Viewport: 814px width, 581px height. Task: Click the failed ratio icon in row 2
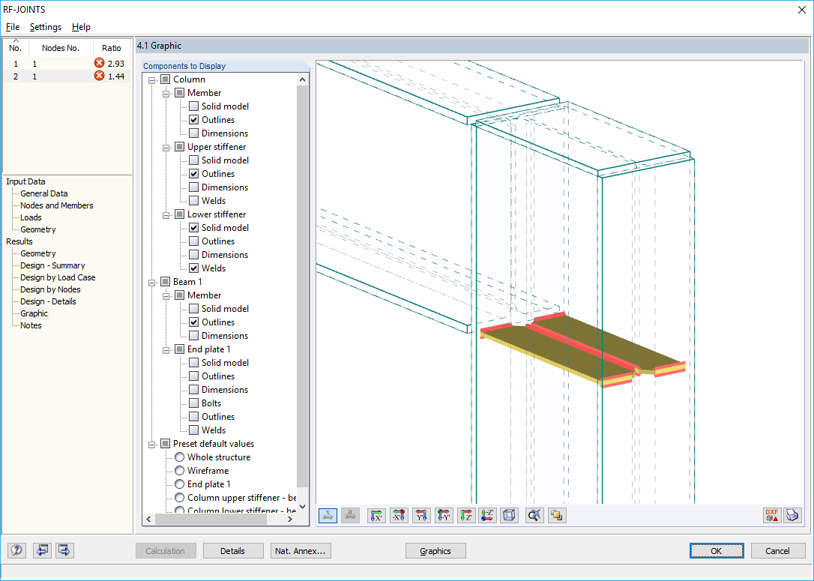click(99, 76)
